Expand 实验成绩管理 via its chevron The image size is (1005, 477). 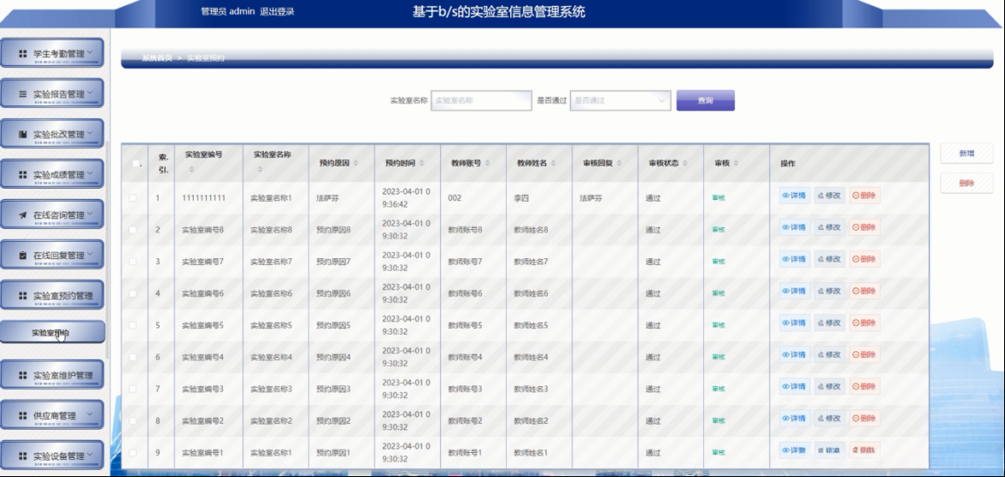click(90, 174)
